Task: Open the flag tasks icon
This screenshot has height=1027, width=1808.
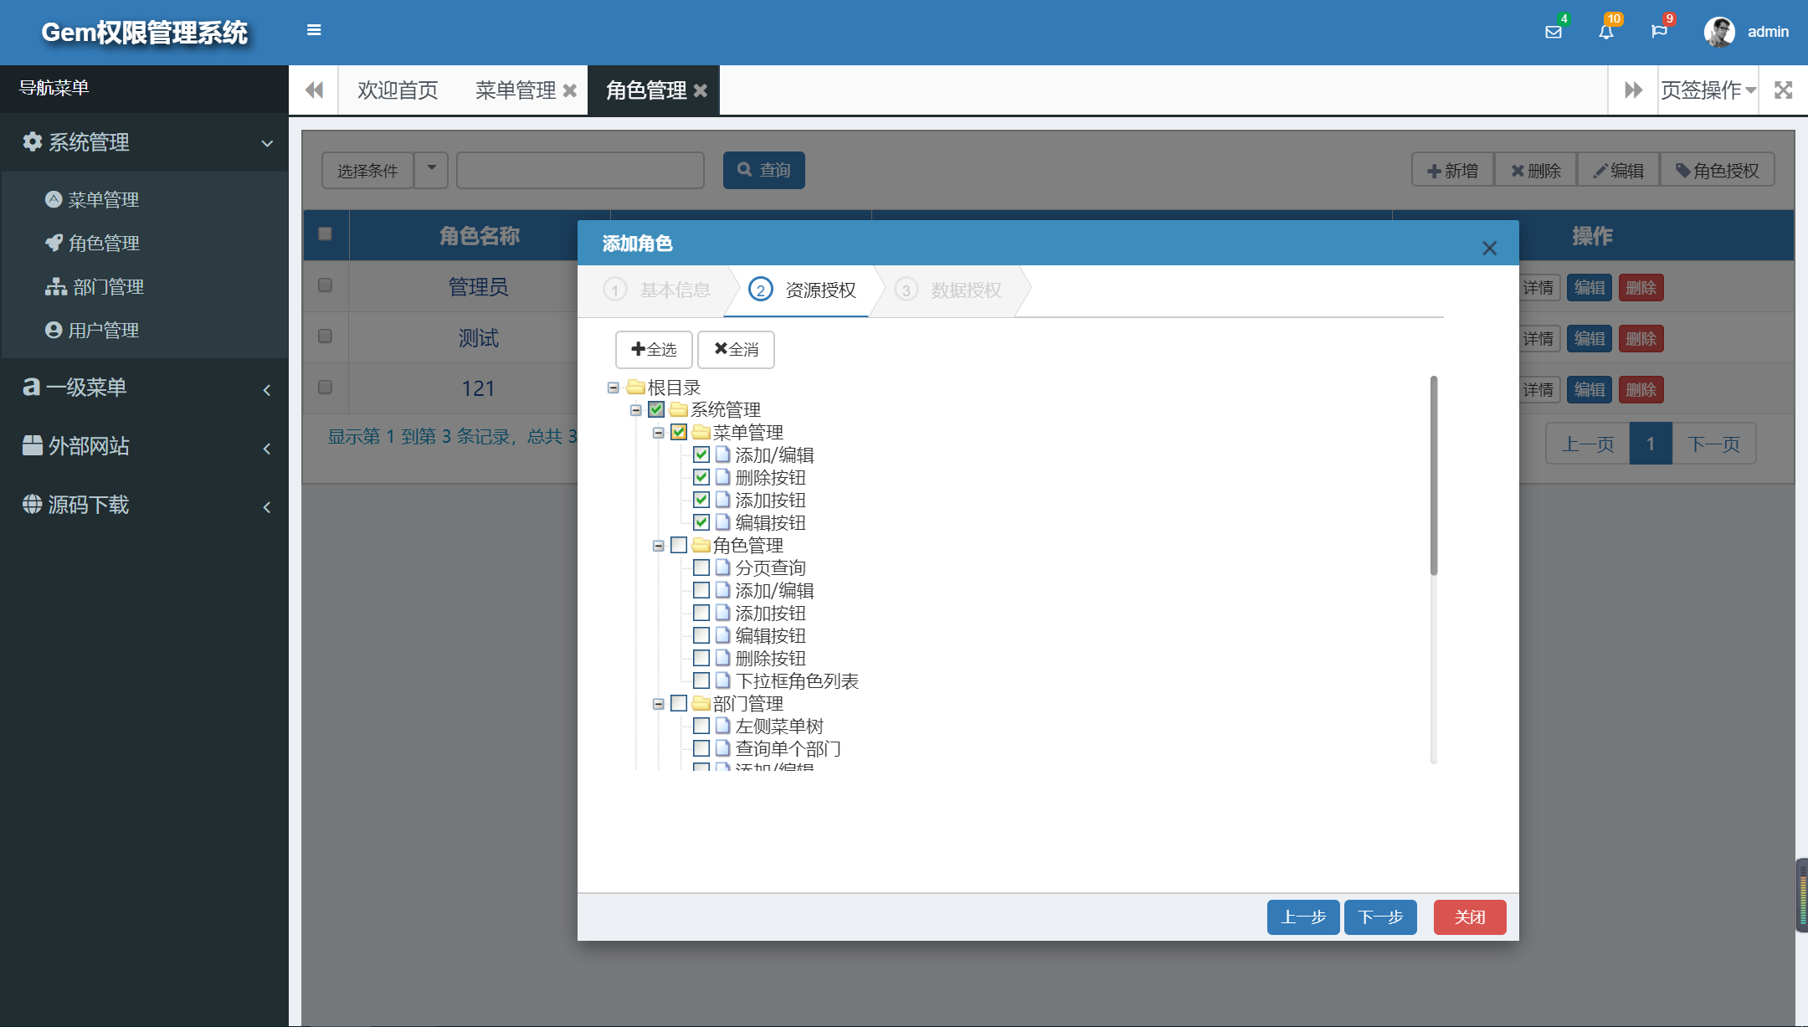Action: click(1659, 32)
